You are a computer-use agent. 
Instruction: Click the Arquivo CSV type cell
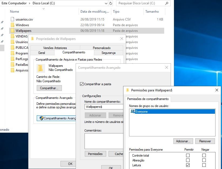122,19
